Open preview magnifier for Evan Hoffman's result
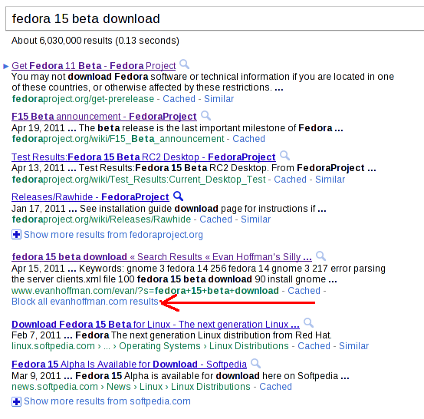Viewport: 424px width, 419px height. (x=321, y=256)
